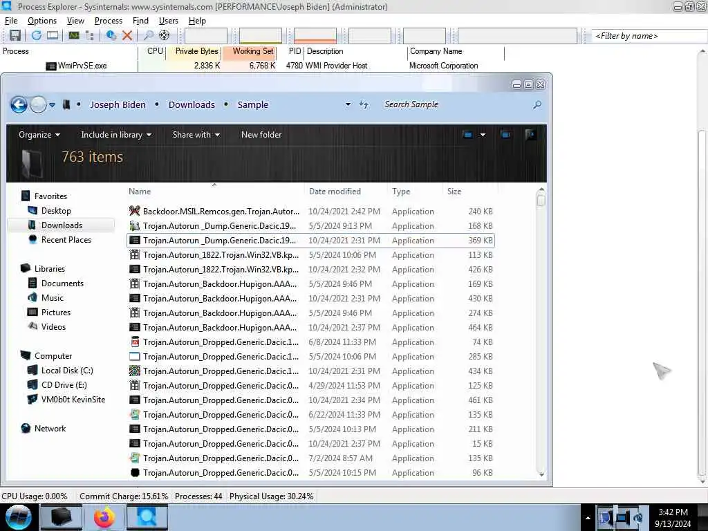Open the Help menu
The image size is (708, 531).
click(x=197, y=21)
